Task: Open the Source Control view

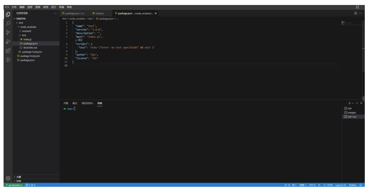Action: point(8,32)
